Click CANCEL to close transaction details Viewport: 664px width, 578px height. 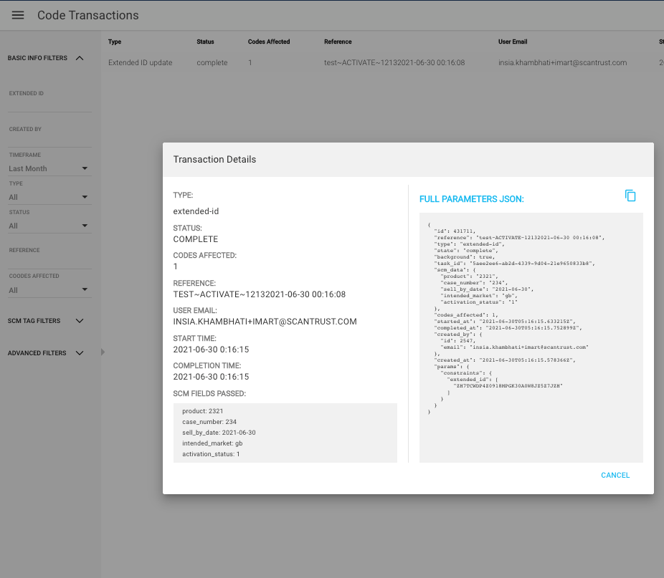[x=615, y=475]
